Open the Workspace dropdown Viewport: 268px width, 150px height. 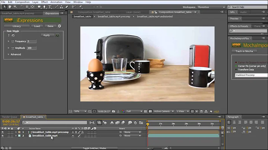point(211,7)
